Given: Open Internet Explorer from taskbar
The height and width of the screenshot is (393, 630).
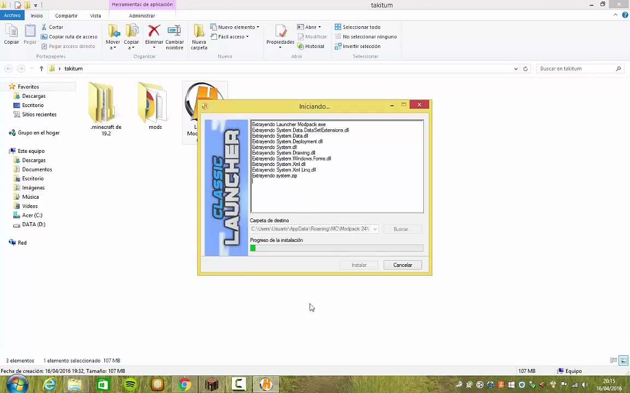Looking at the screenshot, I should click(49, 385).
